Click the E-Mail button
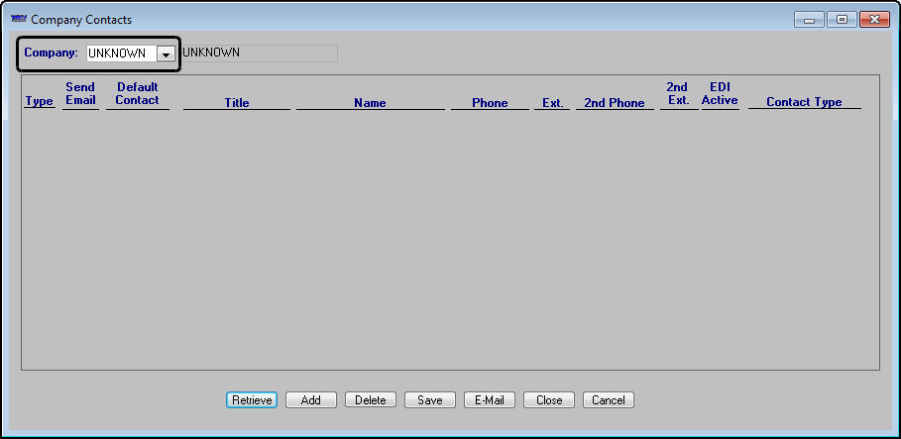Image resolution: width=901 pixels, height=439 pixels. [490, 400]
